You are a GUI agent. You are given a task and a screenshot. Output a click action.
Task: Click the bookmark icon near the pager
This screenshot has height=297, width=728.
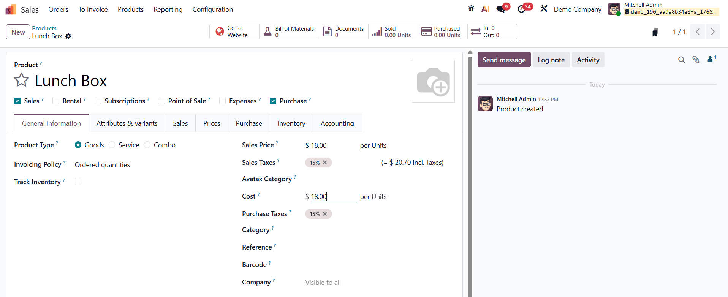pos(655,32)
